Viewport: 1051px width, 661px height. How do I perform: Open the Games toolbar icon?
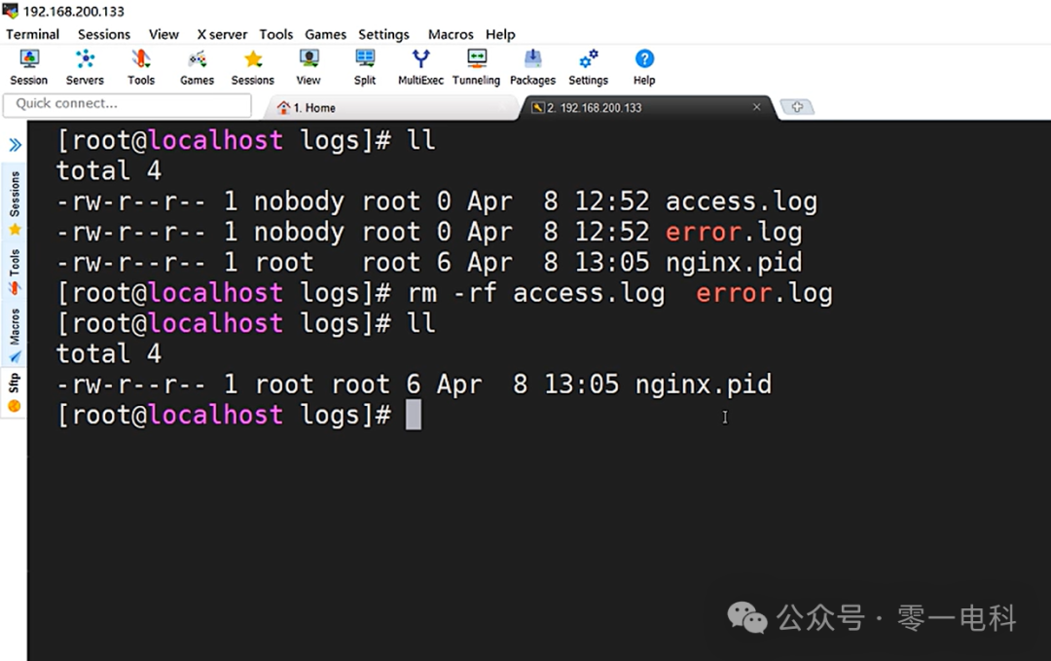point(197,67)
